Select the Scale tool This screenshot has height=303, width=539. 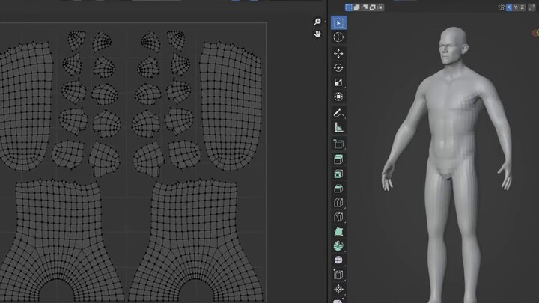[x=338, y=83]
